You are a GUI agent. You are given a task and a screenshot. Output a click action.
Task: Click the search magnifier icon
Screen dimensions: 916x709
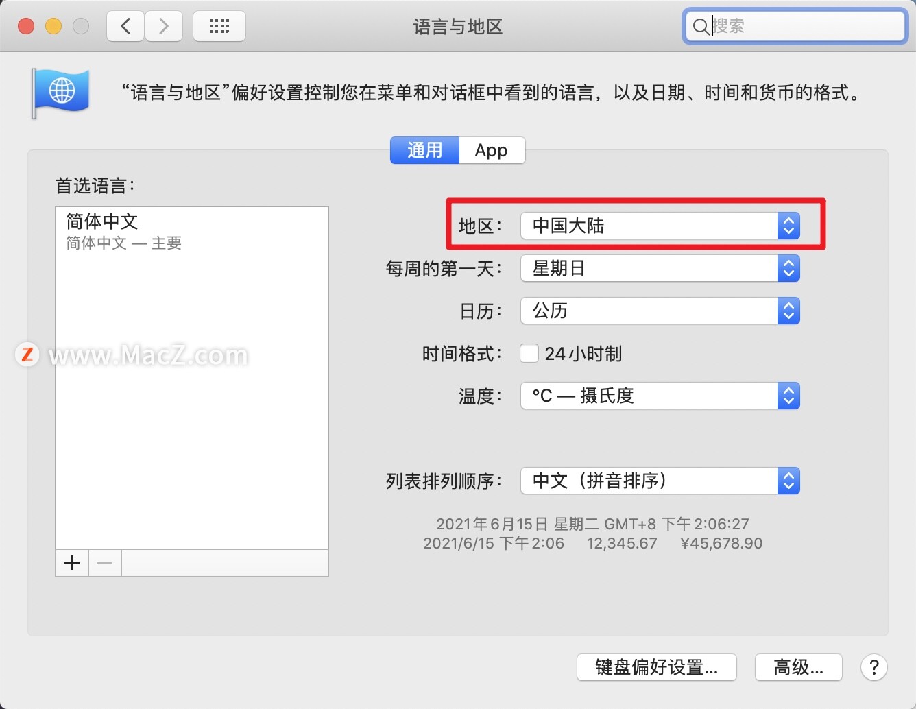(x=701, y=27)
